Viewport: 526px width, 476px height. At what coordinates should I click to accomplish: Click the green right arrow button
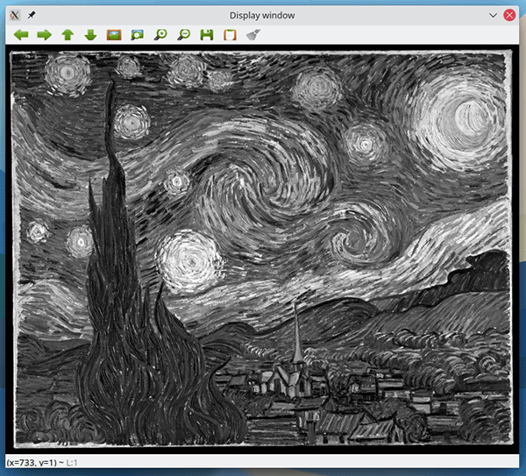(x=44, y=35)
